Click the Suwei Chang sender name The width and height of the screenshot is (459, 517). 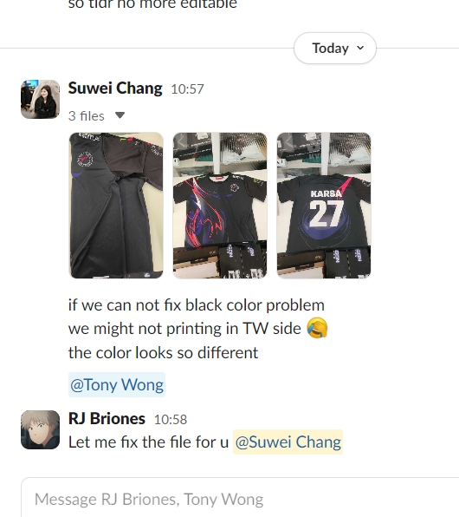(x=115, y=88)
